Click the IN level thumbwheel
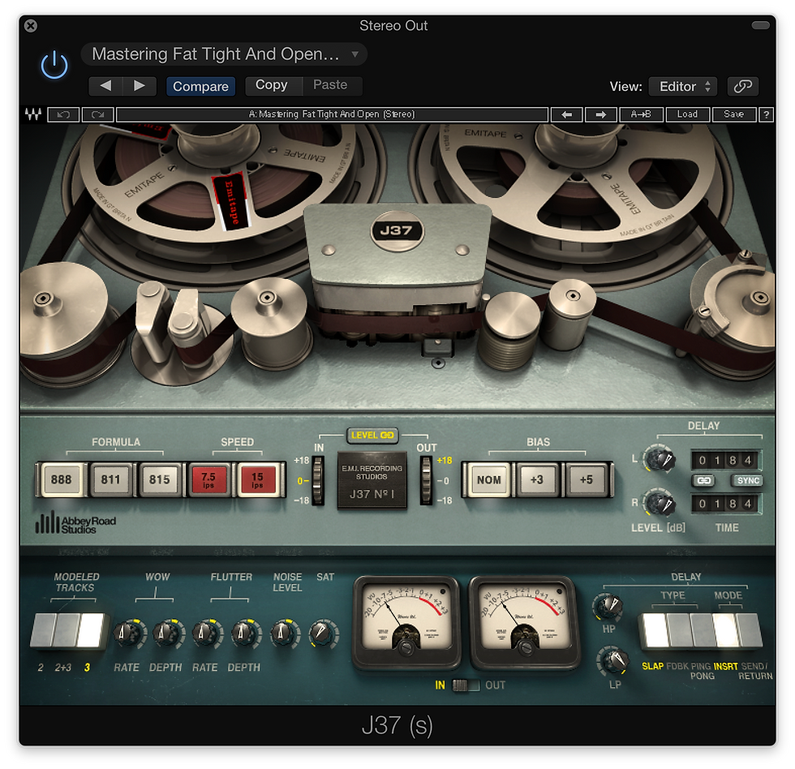795x769 pixels. [318, 480]
